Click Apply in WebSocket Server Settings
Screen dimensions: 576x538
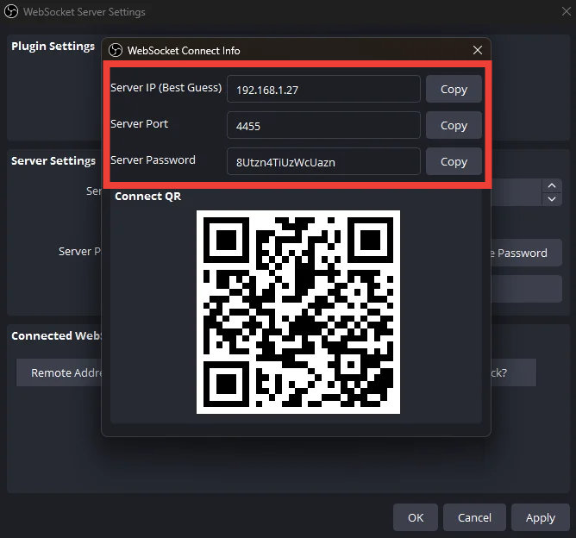[x=541, y=517]
